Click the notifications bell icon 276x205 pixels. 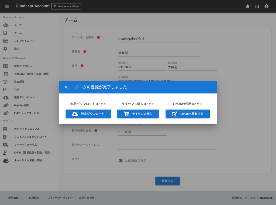click(247, 6)
